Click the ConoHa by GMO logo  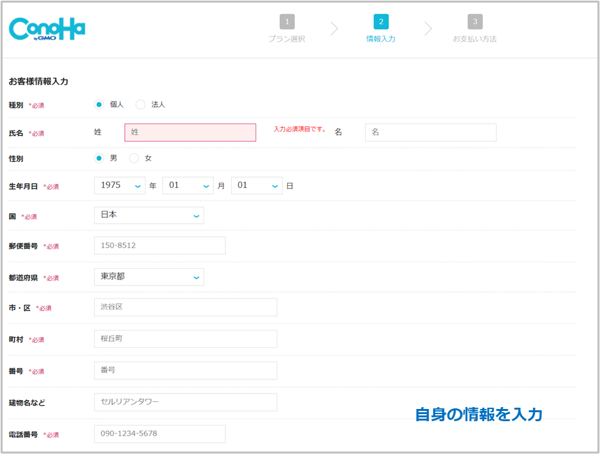tap(47, 29)
